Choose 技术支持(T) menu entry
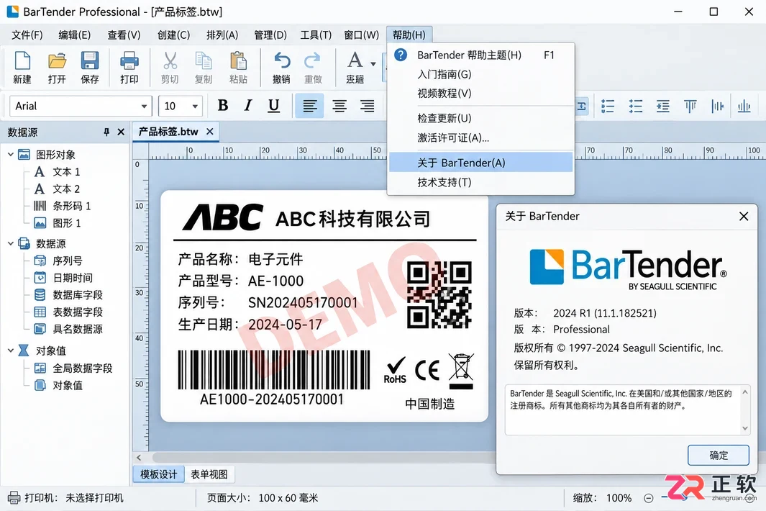 tap(480, 182)
